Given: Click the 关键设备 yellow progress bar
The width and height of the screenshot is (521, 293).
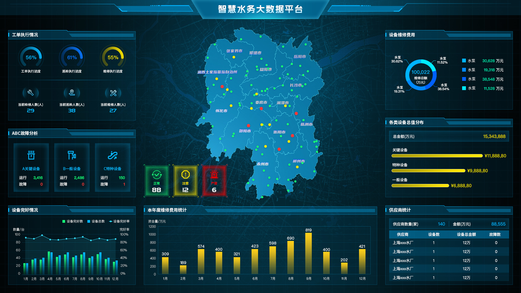Looking at the screenshot, I should [x=437, y=156].
